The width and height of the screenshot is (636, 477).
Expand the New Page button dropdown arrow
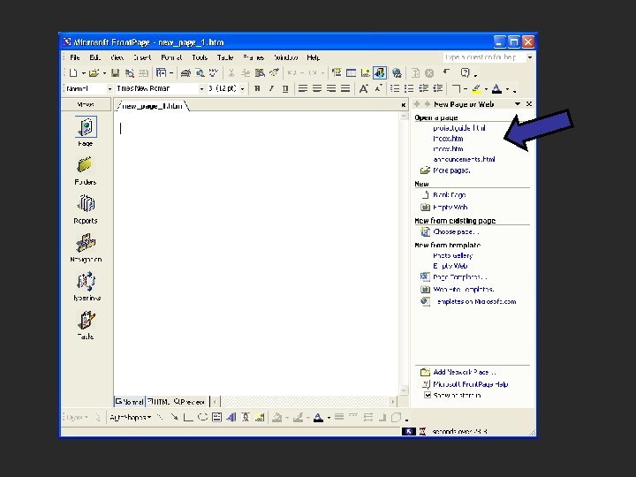83,73
